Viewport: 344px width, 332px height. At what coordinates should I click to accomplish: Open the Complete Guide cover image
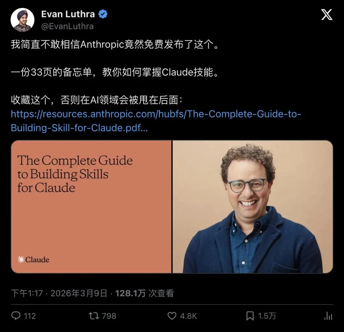click(91, 207)
